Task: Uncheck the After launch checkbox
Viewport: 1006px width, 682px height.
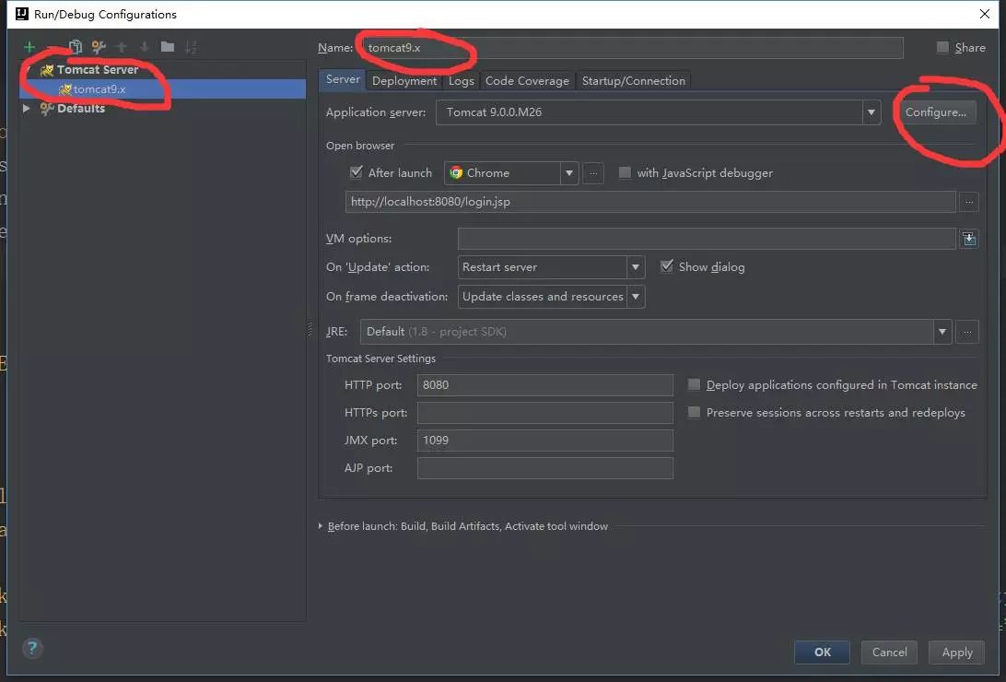Action: (357, 172)
